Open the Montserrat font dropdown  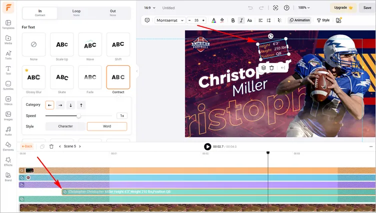170,20
